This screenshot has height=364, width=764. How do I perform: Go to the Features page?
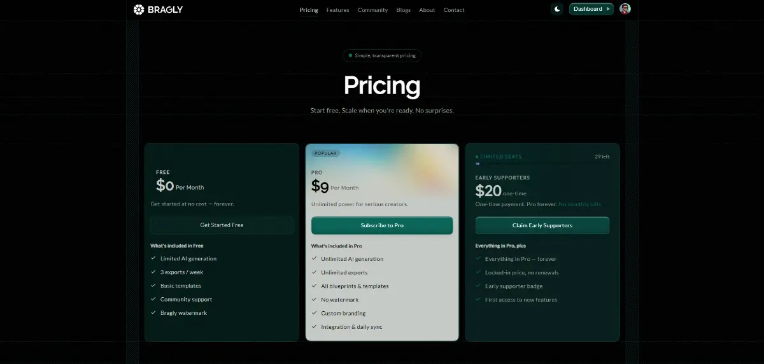coord(337,10)
